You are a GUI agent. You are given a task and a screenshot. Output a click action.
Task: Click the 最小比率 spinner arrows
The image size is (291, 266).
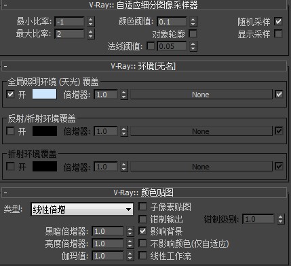click(x=91, y=22)
